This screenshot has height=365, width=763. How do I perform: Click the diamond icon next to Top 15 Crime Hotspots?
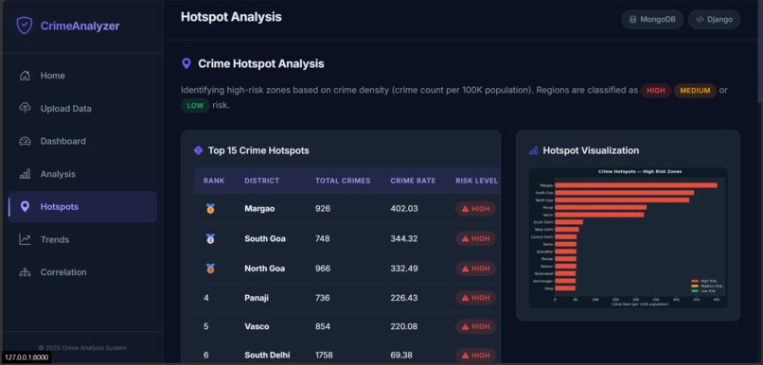point(198,150)
